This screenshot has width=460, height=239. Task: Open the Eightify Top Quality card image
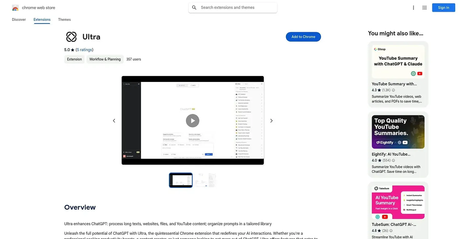click(x=398, y=132)
